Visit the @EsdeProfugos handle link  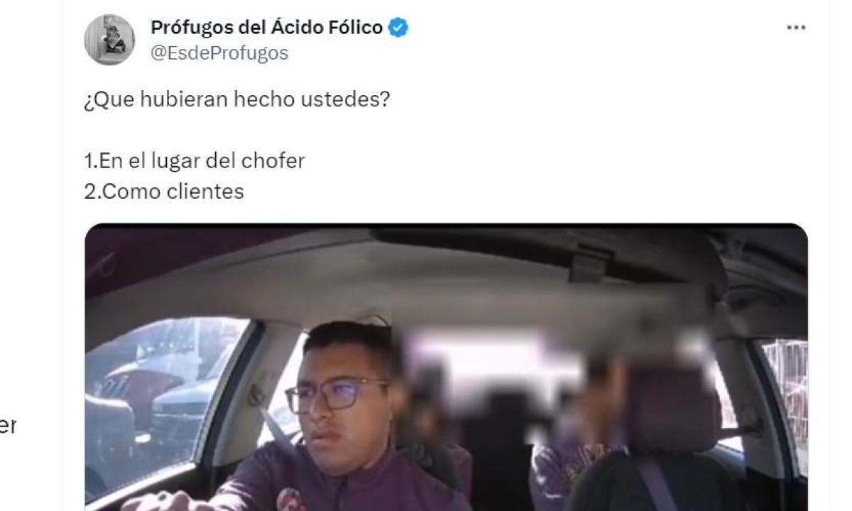(x=219, y=53)
